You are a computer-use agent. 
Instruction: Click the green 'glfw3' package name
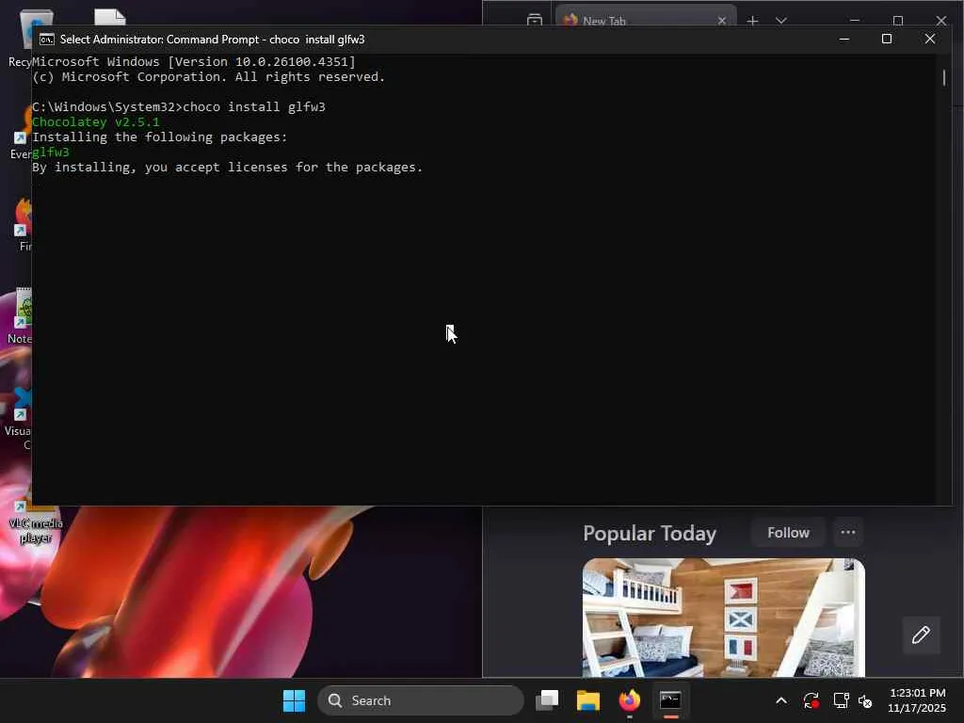[x=51, y=152]
